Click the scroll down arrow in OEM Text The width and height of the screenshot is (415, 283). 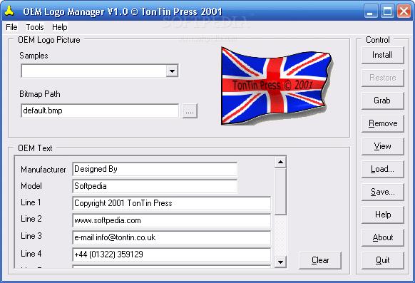tap(280, 262)
